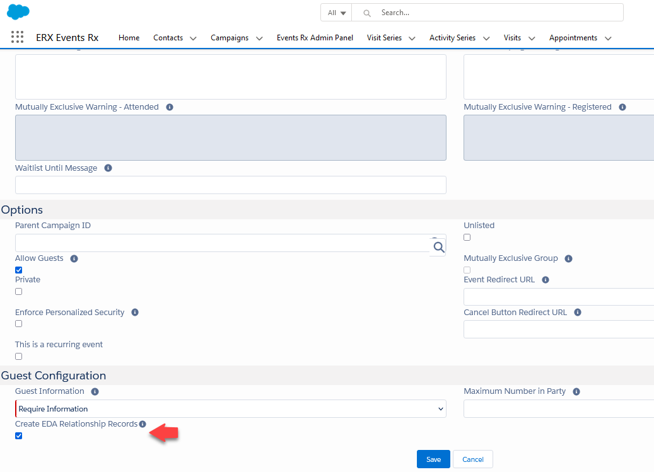Click info icon beside Maximum Number in Party
Screen dimensions: 654x472
coord(576,391)
